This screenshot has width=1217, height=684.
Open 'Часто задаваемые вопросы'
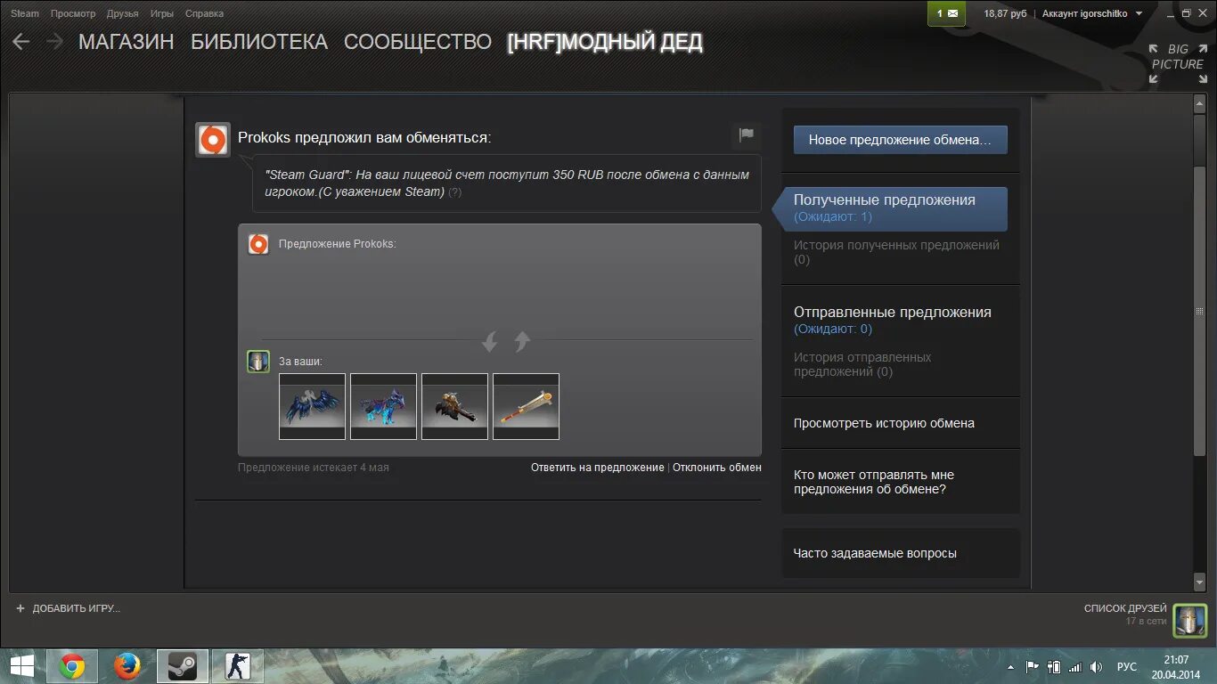tap(875, 553)
